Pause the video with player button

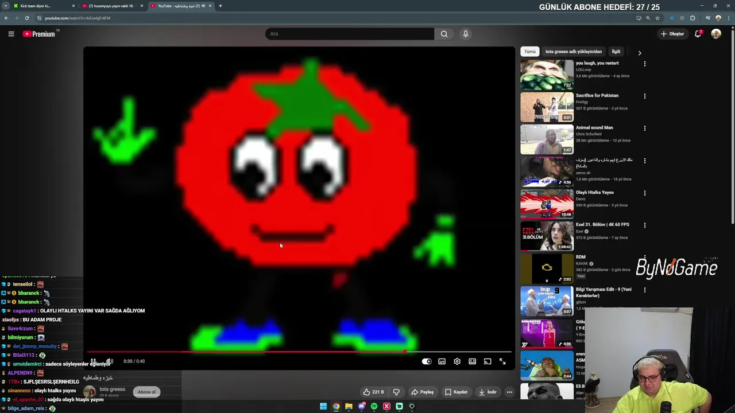(x=93, y=361)
